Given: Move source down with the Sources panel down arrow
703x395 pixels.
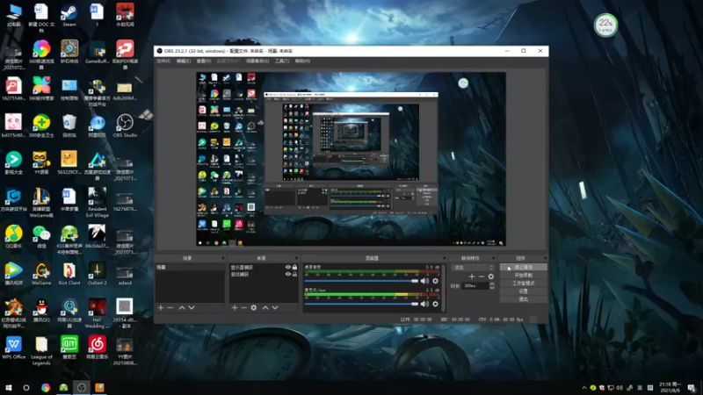Looking at the screenshot, I should coord(275,308).
